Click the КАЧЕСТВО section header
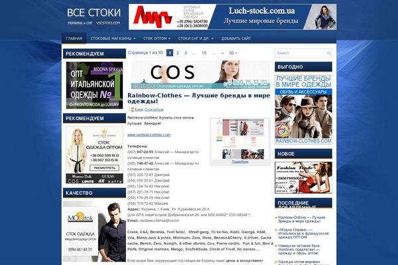This screenshot has width=398, height=265. (94, 193)
